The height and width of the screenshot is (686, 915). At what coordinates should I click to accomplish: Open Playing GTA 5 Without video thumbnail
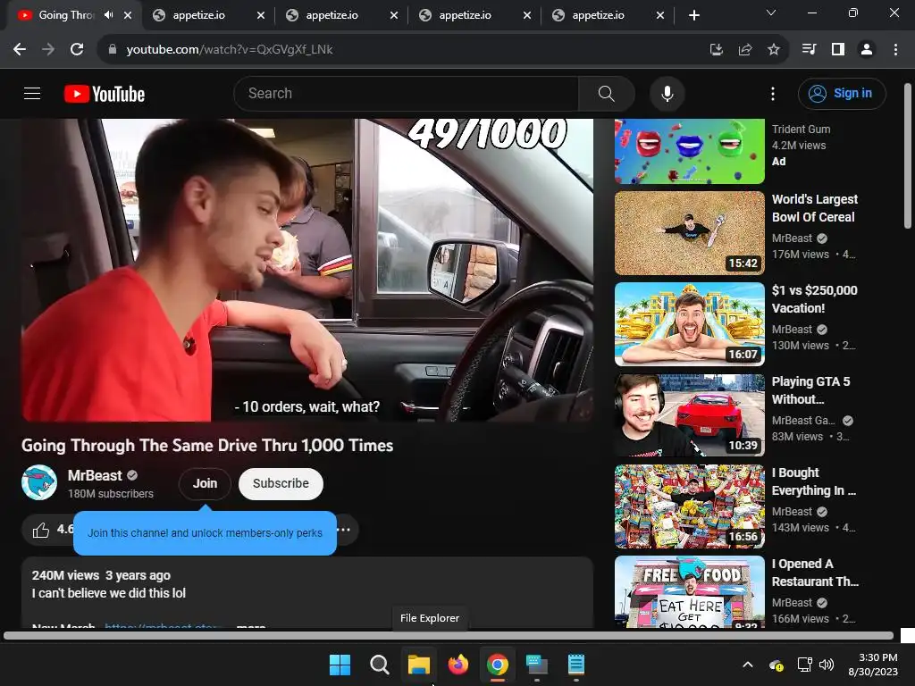(689, 415)
